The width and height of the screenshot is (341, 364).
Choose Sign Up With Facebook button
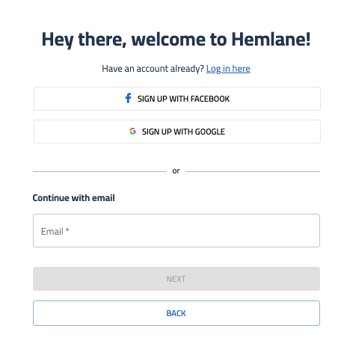(x=177, y=99)
